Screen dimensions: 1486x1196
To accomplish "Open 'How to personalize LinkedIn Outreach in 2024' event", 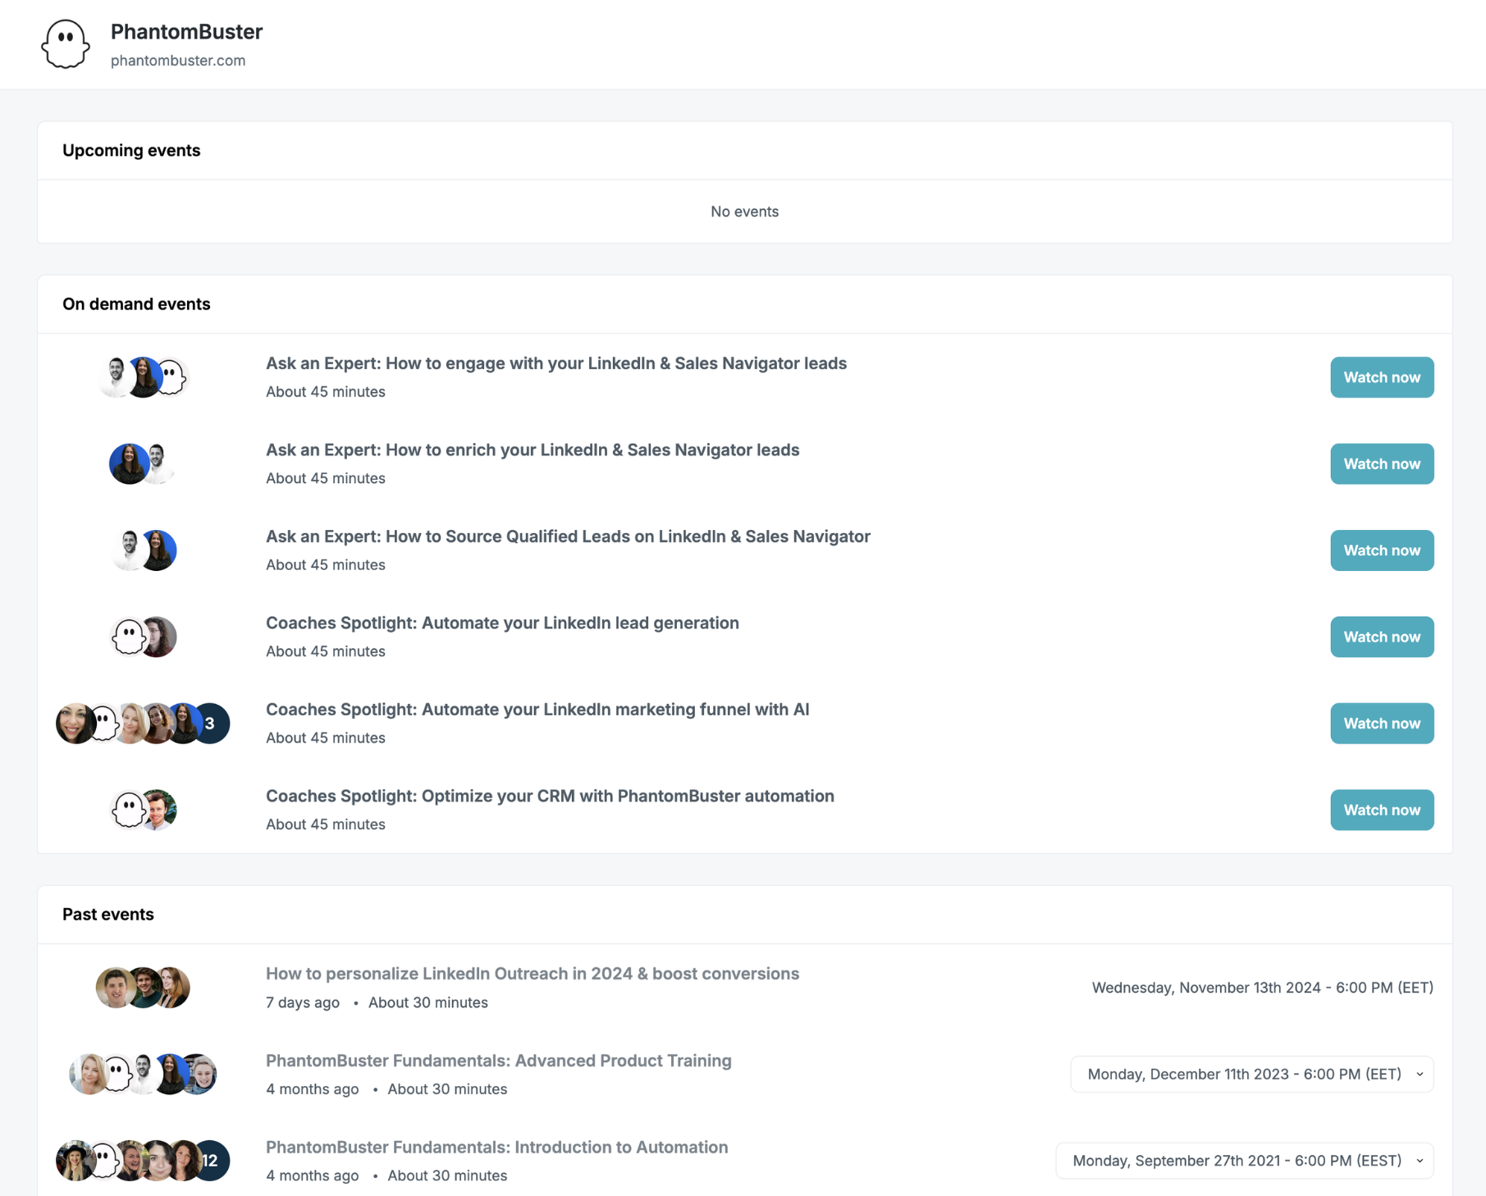I will pos(533,974).
